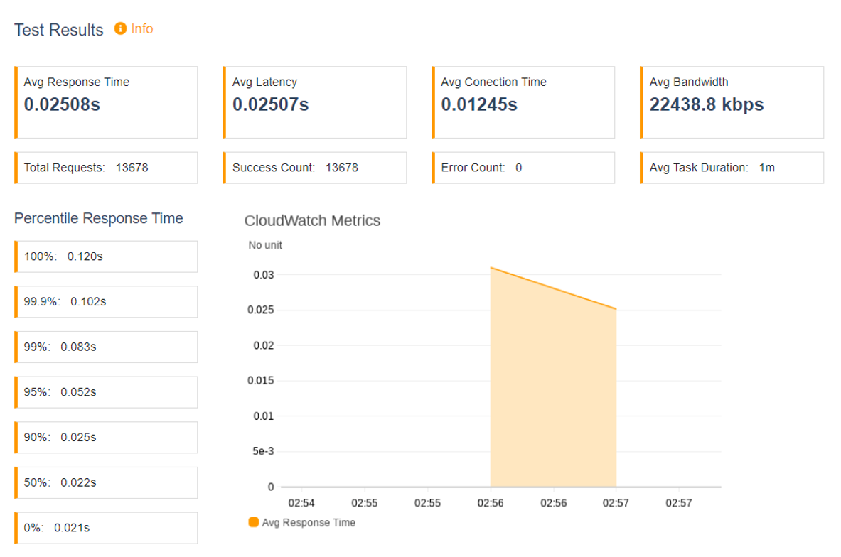Open the Info link beside Test Results

click(142, 29)
